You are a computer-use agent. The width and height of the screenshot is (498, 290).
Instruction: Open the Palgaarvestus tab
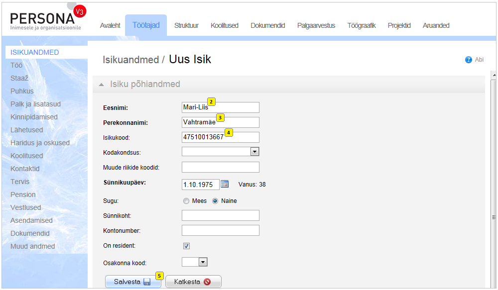[x=316, y=25]
